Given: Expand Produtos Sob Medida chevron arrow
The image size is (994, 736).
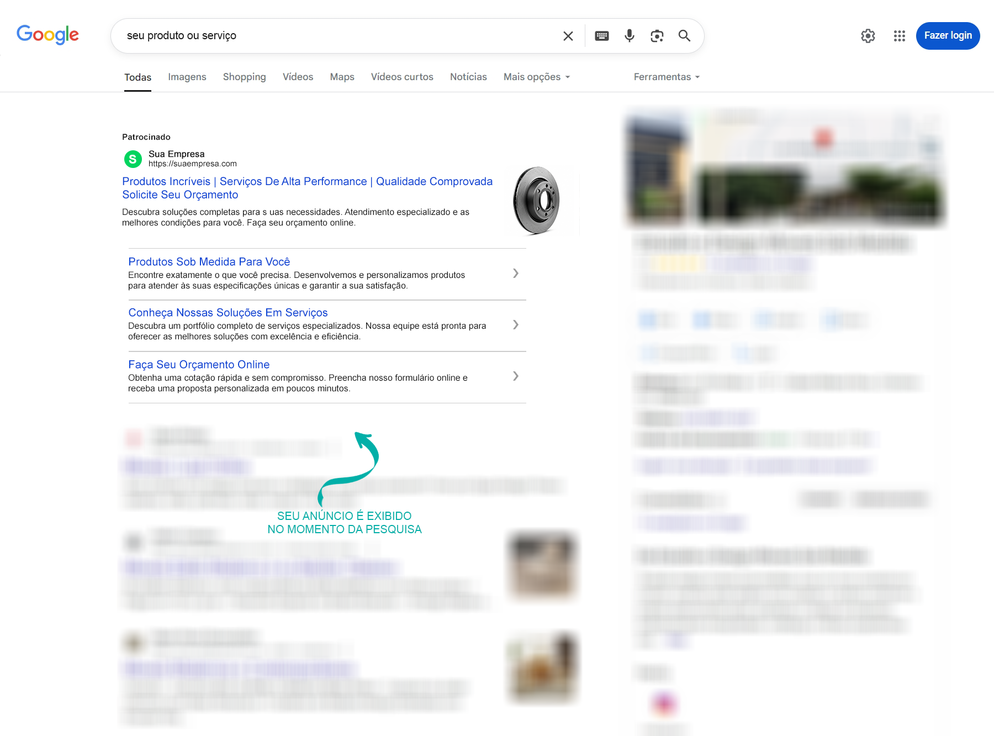Looking at the screenshot, I should [515, 274].
